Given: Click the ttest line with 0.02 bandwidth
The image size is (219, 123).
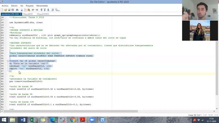Looking at the screenshot, I should tap(51, 89).
